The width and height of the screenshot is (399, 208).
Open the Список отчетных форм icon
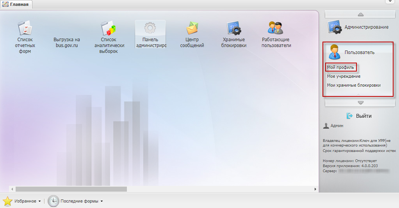pos(25,28)
